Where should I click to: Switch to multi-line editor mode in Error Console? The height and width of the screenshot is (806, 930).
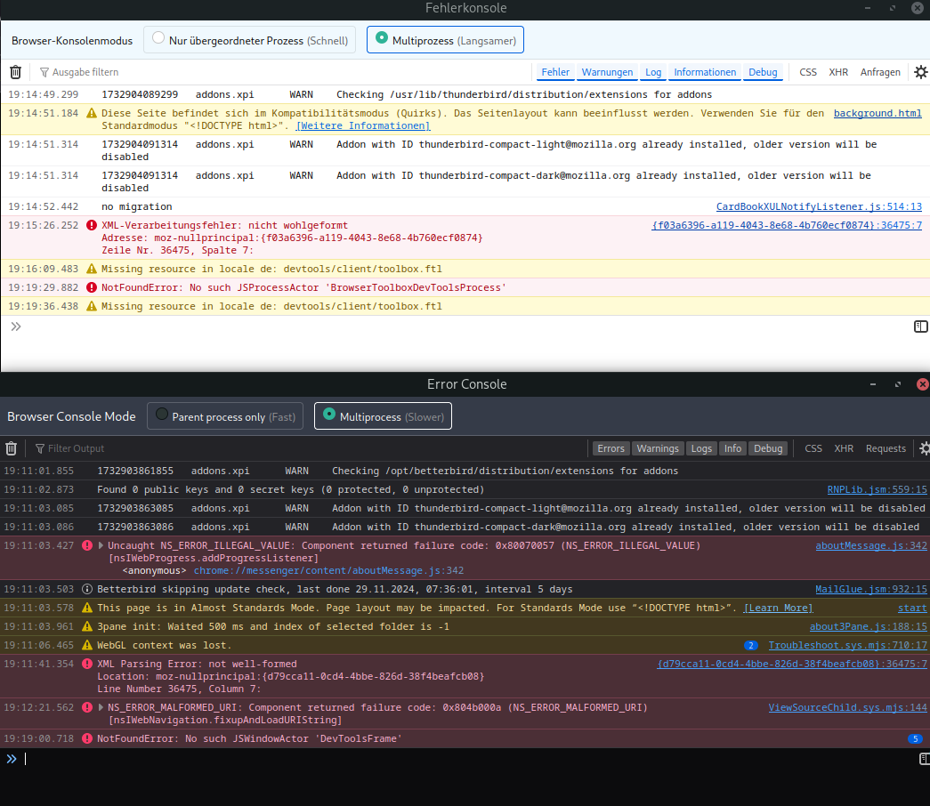tap(925, 759)
